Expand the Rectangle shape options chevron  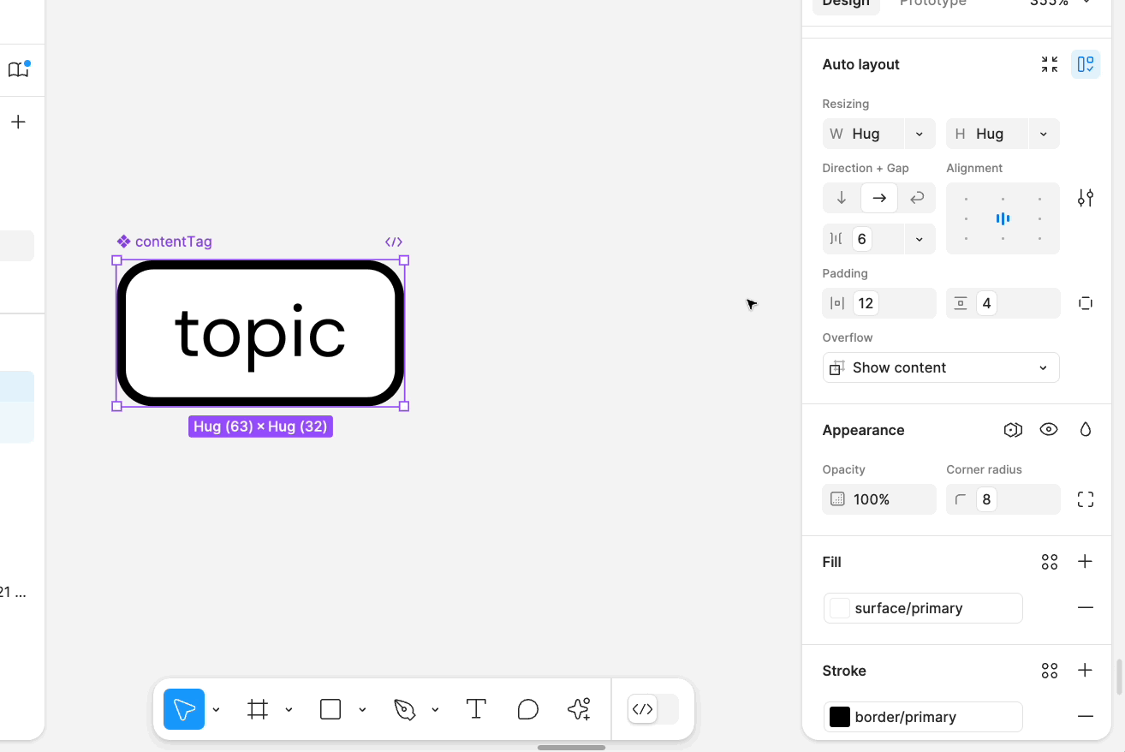362,709
